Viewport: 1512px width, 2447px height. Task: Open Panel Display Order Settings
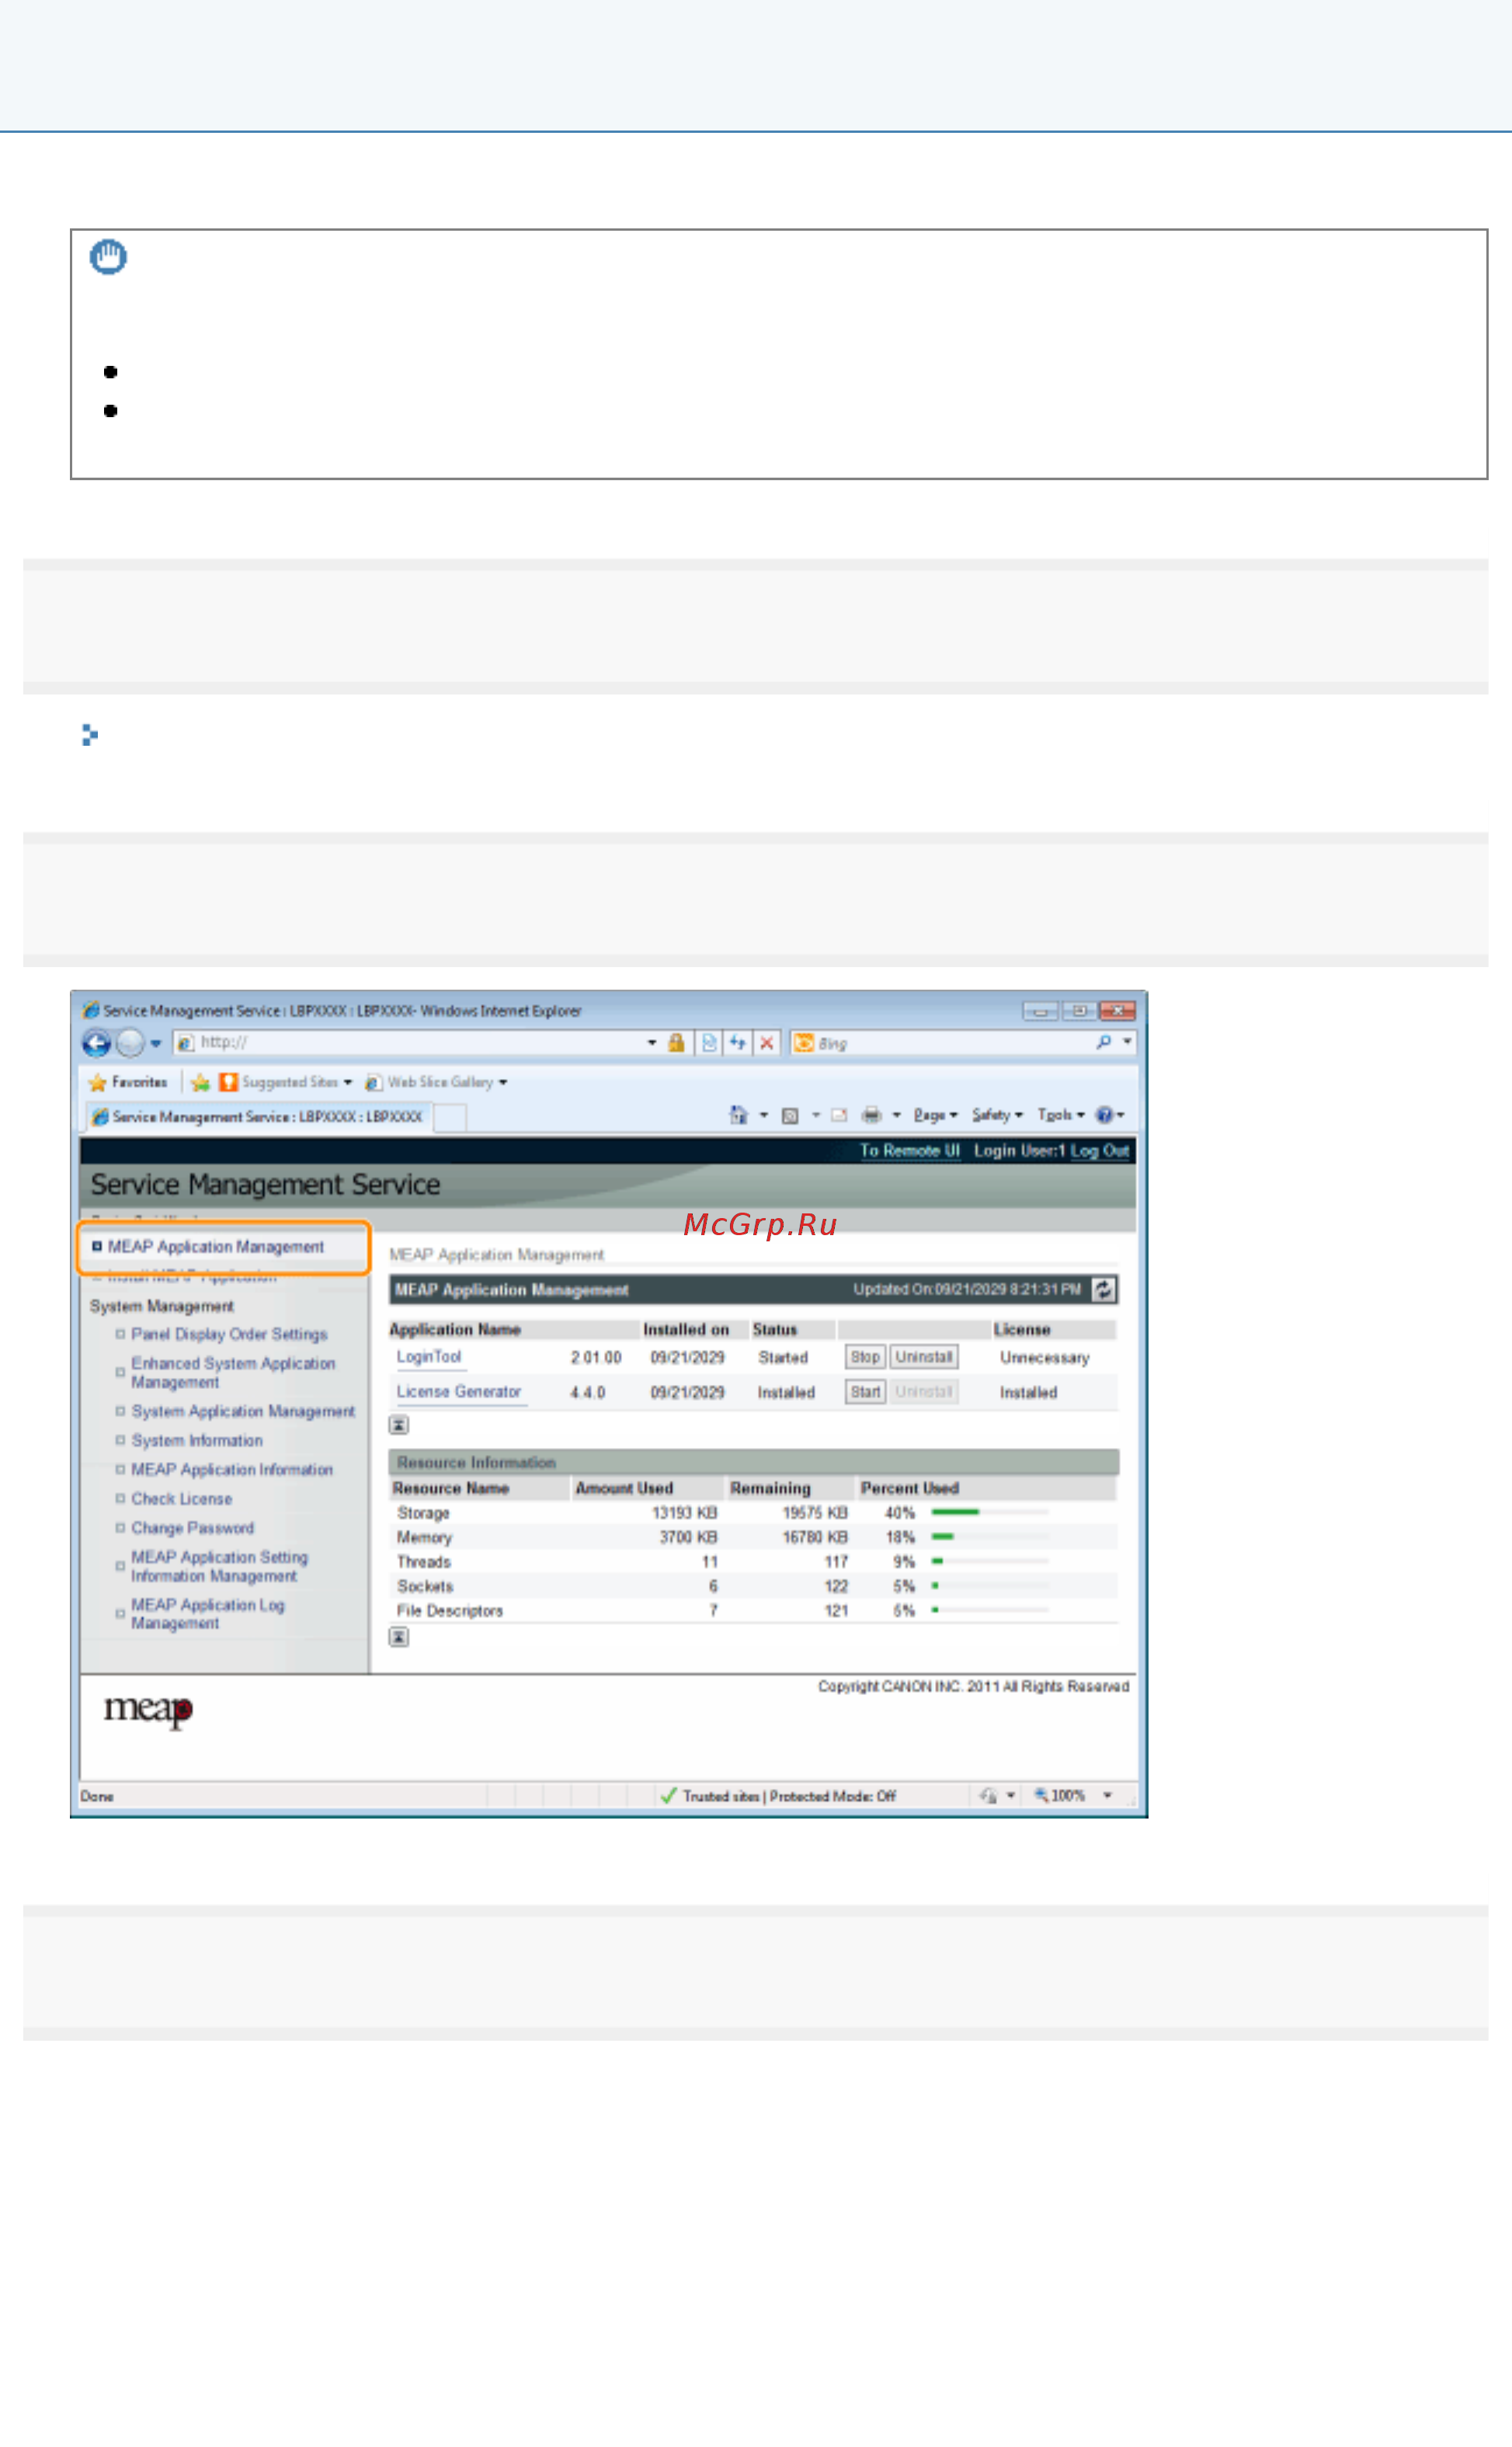(229, 1334)
